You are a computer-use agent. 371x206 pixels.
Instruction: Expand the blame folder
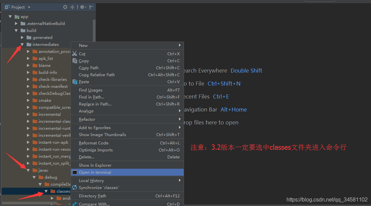pos(28,65)
